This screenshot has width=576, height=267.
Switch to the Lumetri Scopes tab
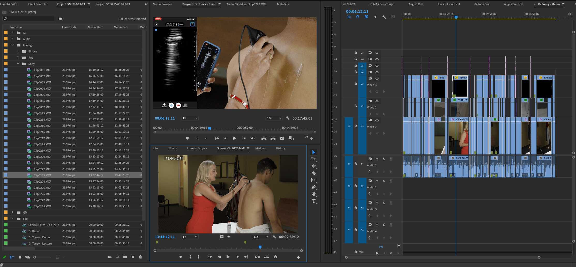[x=197, y=148]
